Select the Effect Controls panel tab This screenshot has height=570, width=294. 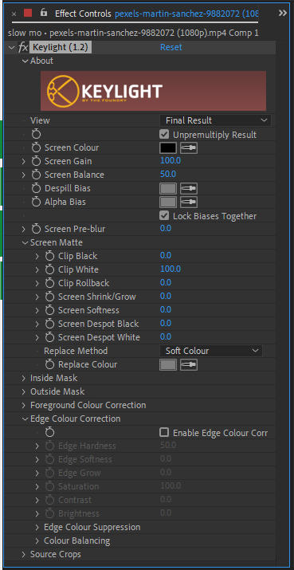(x=83, y=14)
